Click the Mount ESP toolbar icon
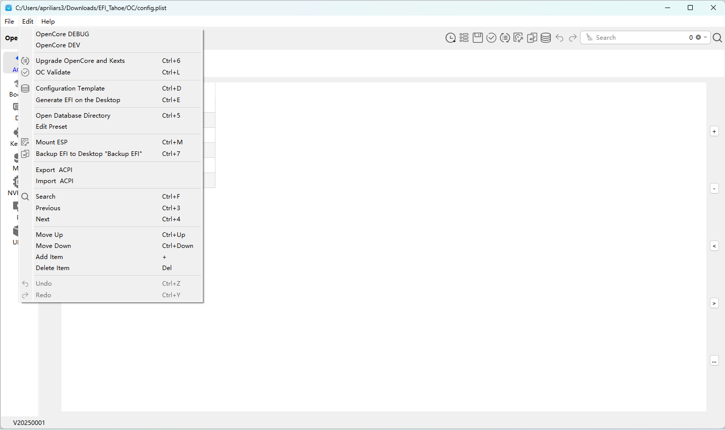The image size is (725, 430). click(x=518, y=38)
